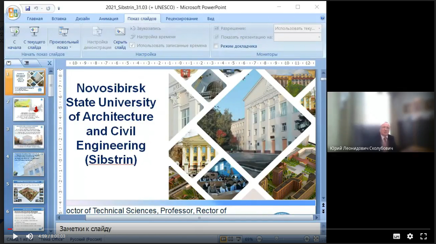Open the Рецензирование ribbon tab
436x244 pixels.
point(182,19)
